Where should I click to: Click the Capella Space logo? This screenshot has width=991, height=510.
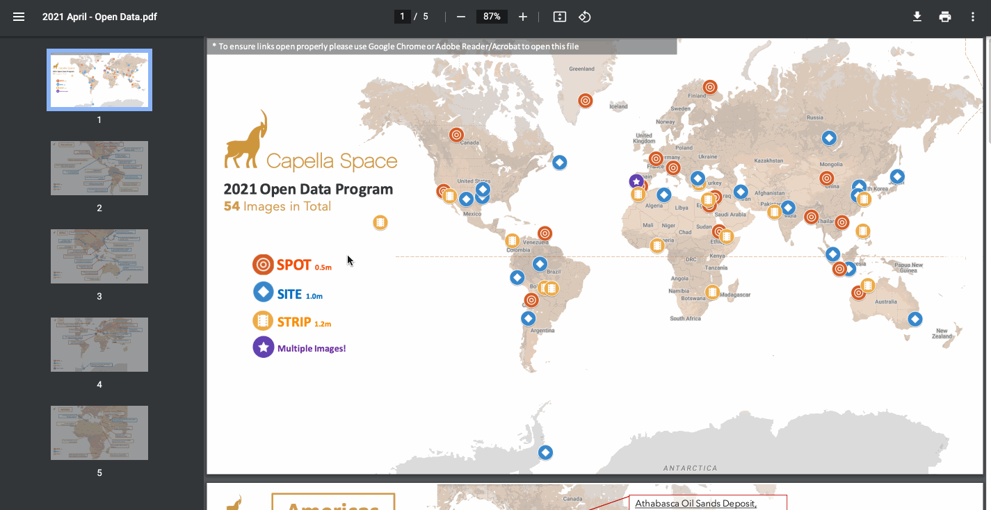311,141
